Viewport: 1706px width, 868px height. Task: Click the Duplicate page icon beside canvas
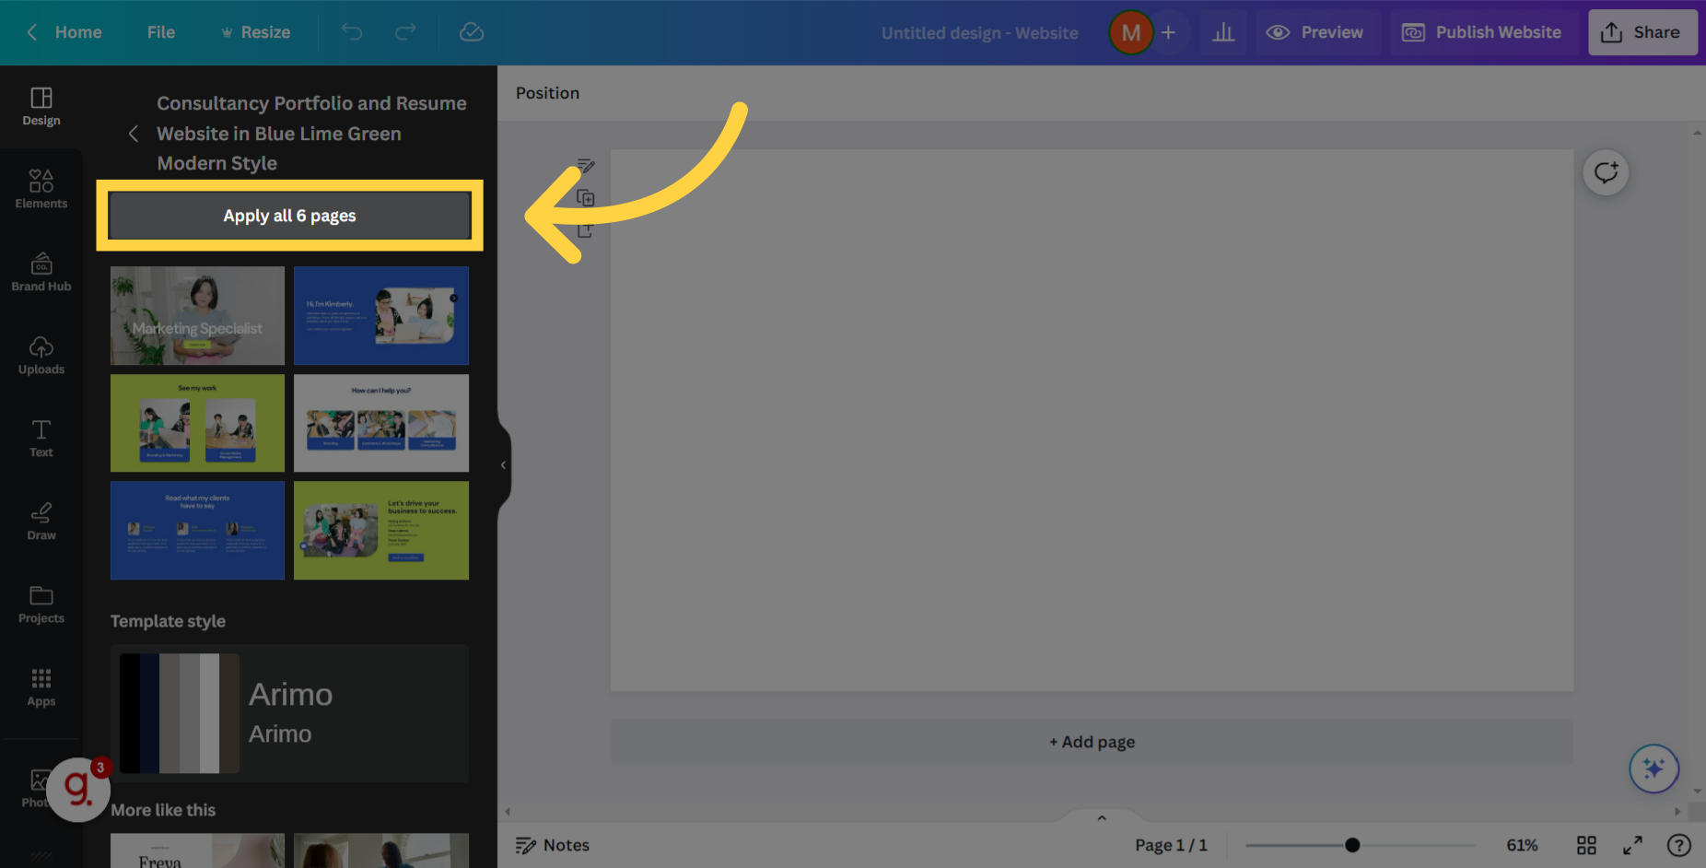tap(586, 197)
